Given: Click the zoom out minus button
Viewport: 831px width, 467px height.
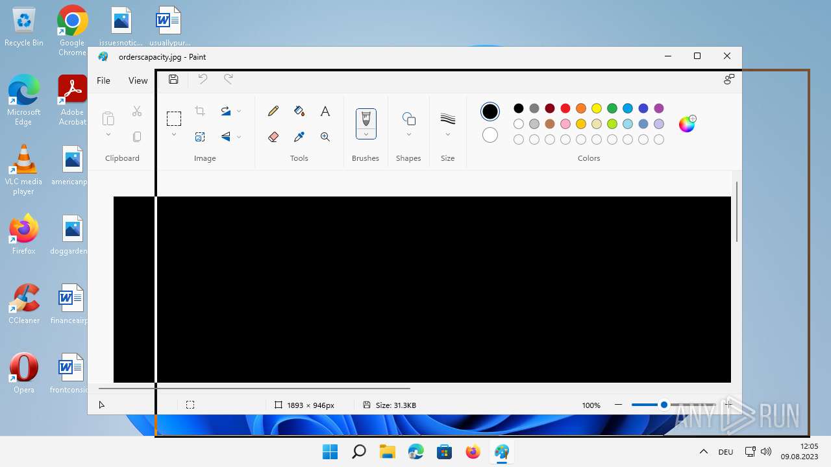Looking at the screenshot, I should 618,405.
